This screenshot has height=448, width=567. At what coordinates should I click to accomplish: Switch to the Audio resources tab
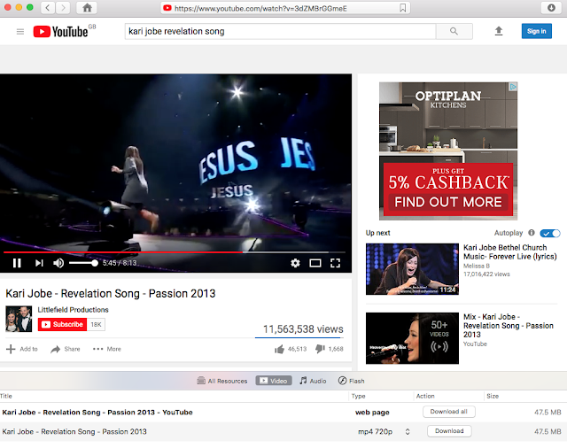[313, 381]
